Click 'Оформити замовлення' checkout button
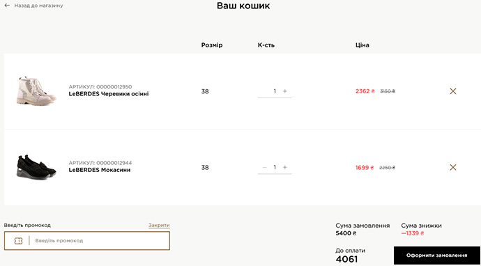The image size is (481, 266). tap(437, 256)
